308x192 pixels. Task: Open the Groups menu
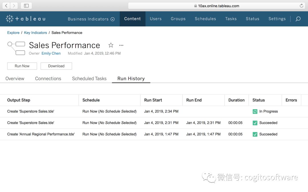click(178, 19)
